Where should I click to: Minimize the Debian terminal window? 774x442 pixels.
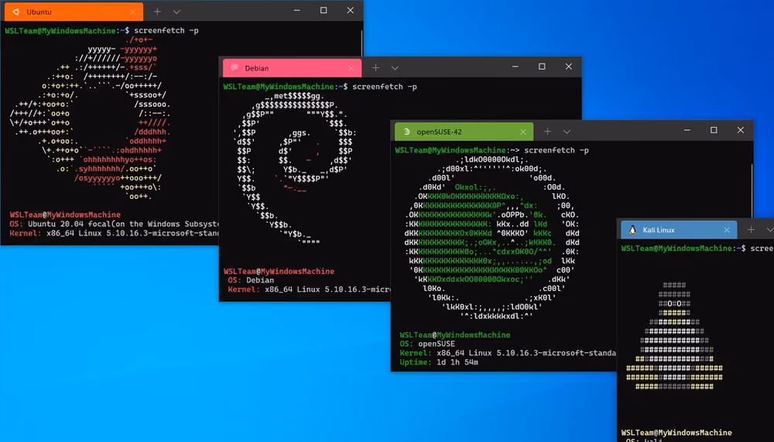515,67
